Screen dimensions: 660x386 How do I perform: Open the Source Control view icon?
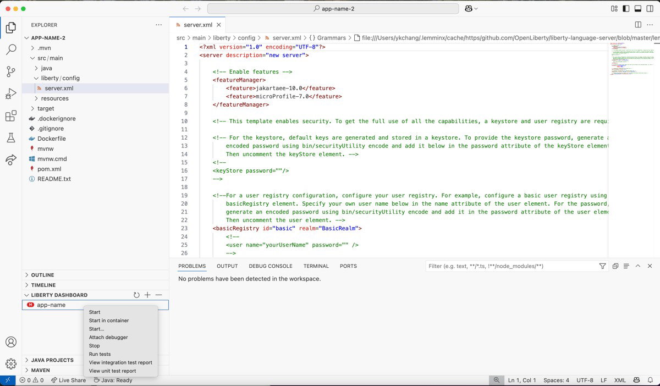tap(10, 72)
